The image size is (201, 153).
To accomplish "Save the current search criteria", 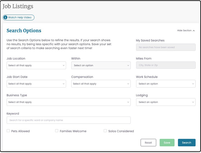I will pos(167,142).
